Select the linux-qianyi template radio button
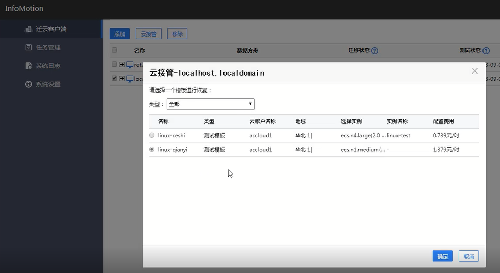Viewport: 500px width, 273px height. [x=152, y=150]
